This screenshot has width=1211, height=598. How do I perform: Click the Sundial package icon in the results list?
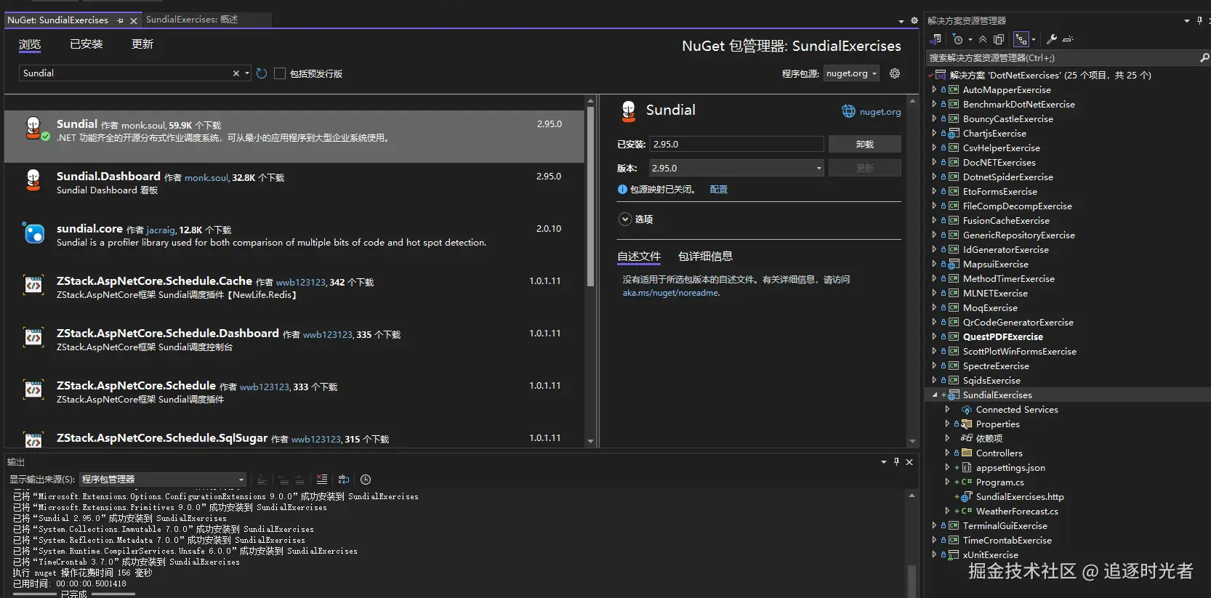[x=33, y=129]
